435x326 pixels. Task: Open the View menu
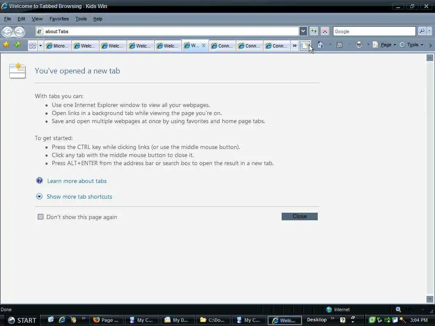[37, 19]
